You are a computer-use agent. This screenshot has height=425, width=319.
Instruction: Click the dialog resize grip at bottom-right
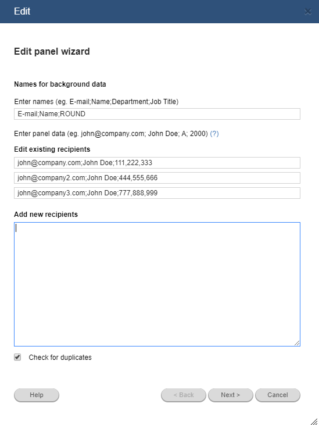click(x=314, y=421)
